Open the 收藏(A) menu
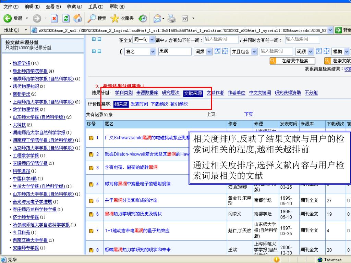This screenshot has height=263, width=351. point(74,7)
